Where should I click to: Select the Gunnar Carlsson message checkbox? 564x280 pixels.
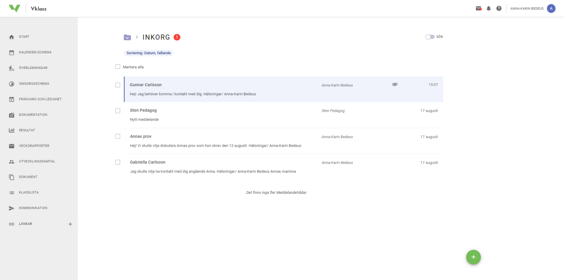(x=118, y=85)
